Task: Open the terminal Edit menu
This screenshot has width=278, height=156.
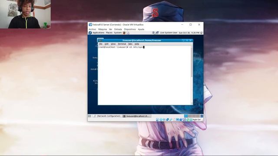Action: click(106, 44)
